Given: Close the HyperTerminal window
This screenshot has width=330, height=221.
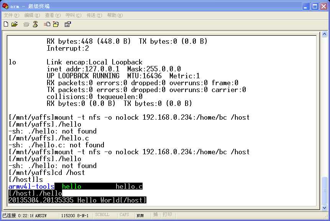Looking at the screenshot, I should tap(324, 6).
